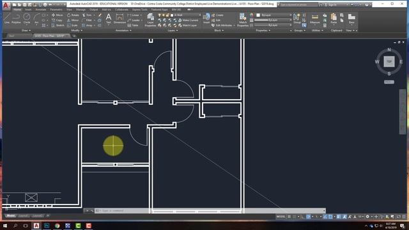Click the Fillet tool
Viewport: 409px width, 230px height.
tap(87, 20)
